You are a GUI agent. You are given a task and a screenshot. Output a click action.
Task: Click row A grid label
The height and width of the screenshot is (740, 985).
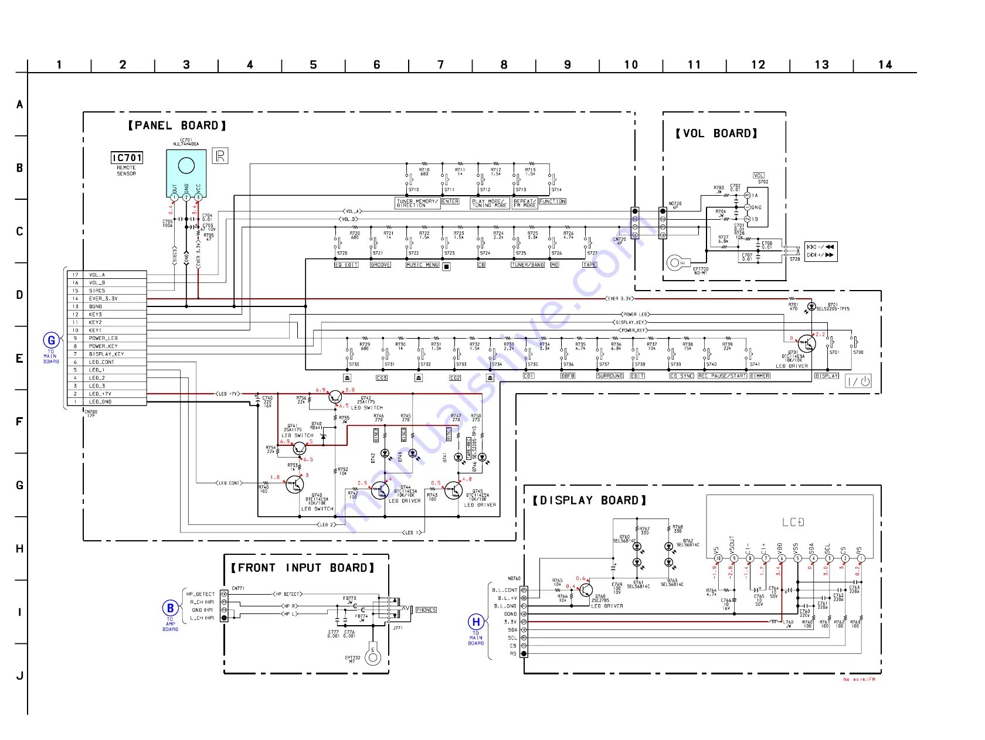pos(20,104)
